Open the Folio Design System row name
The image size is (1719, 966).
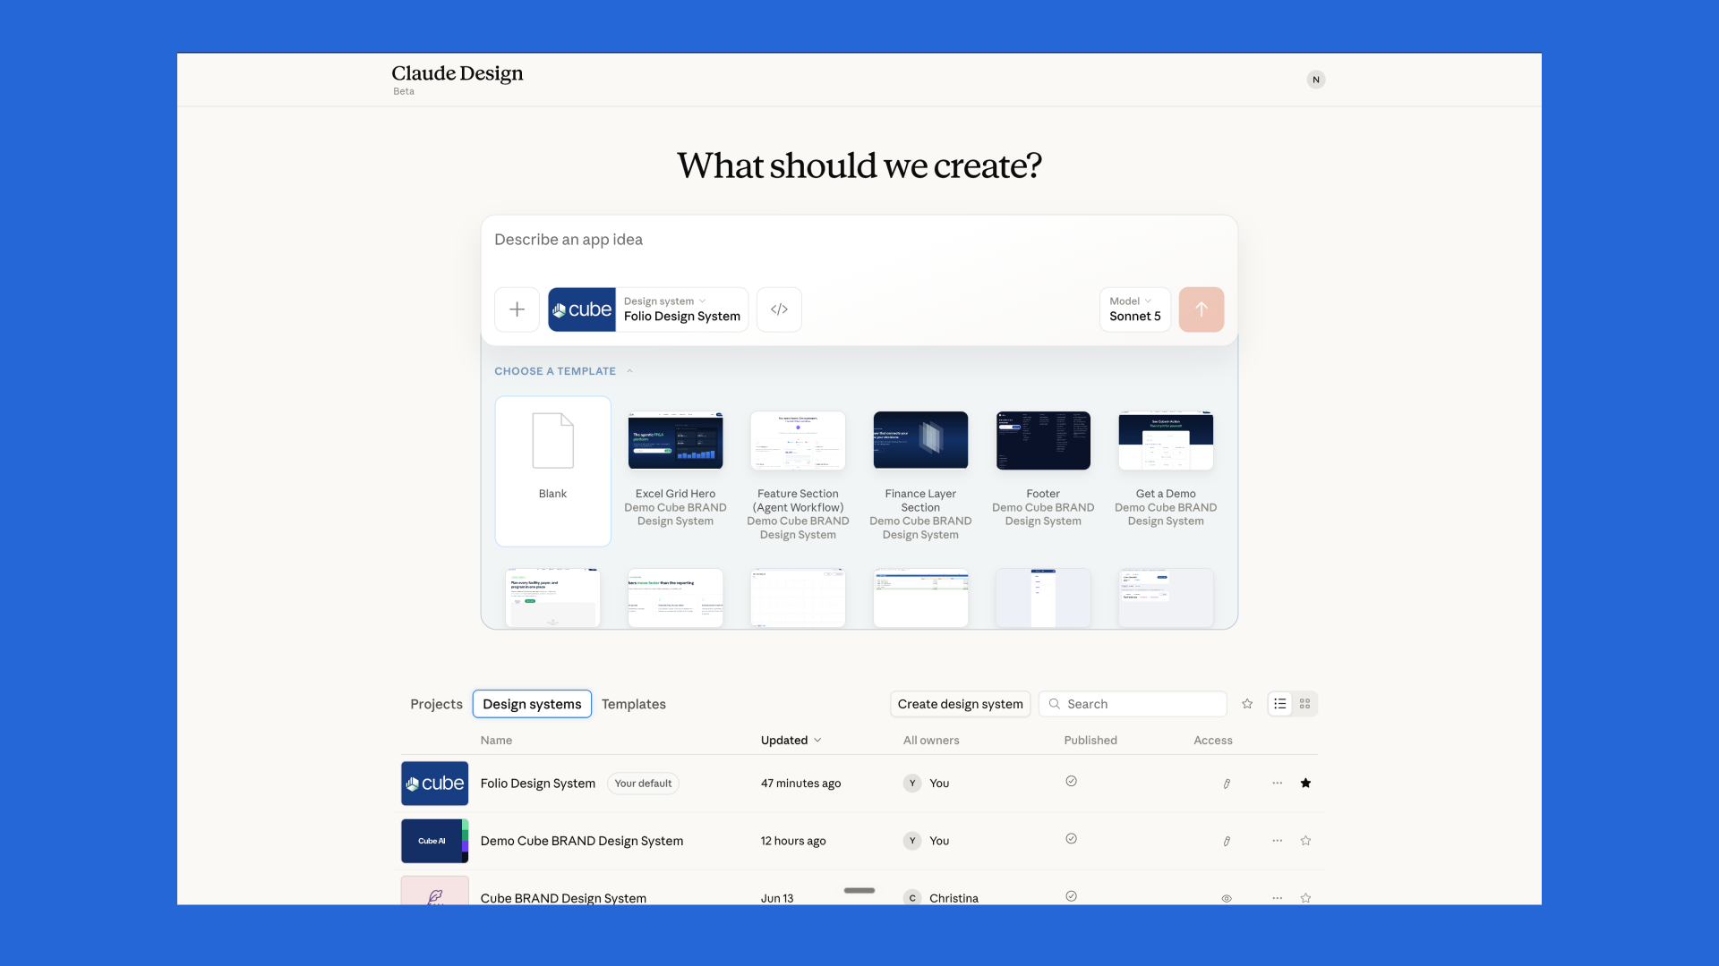click(x=538, y=784)
